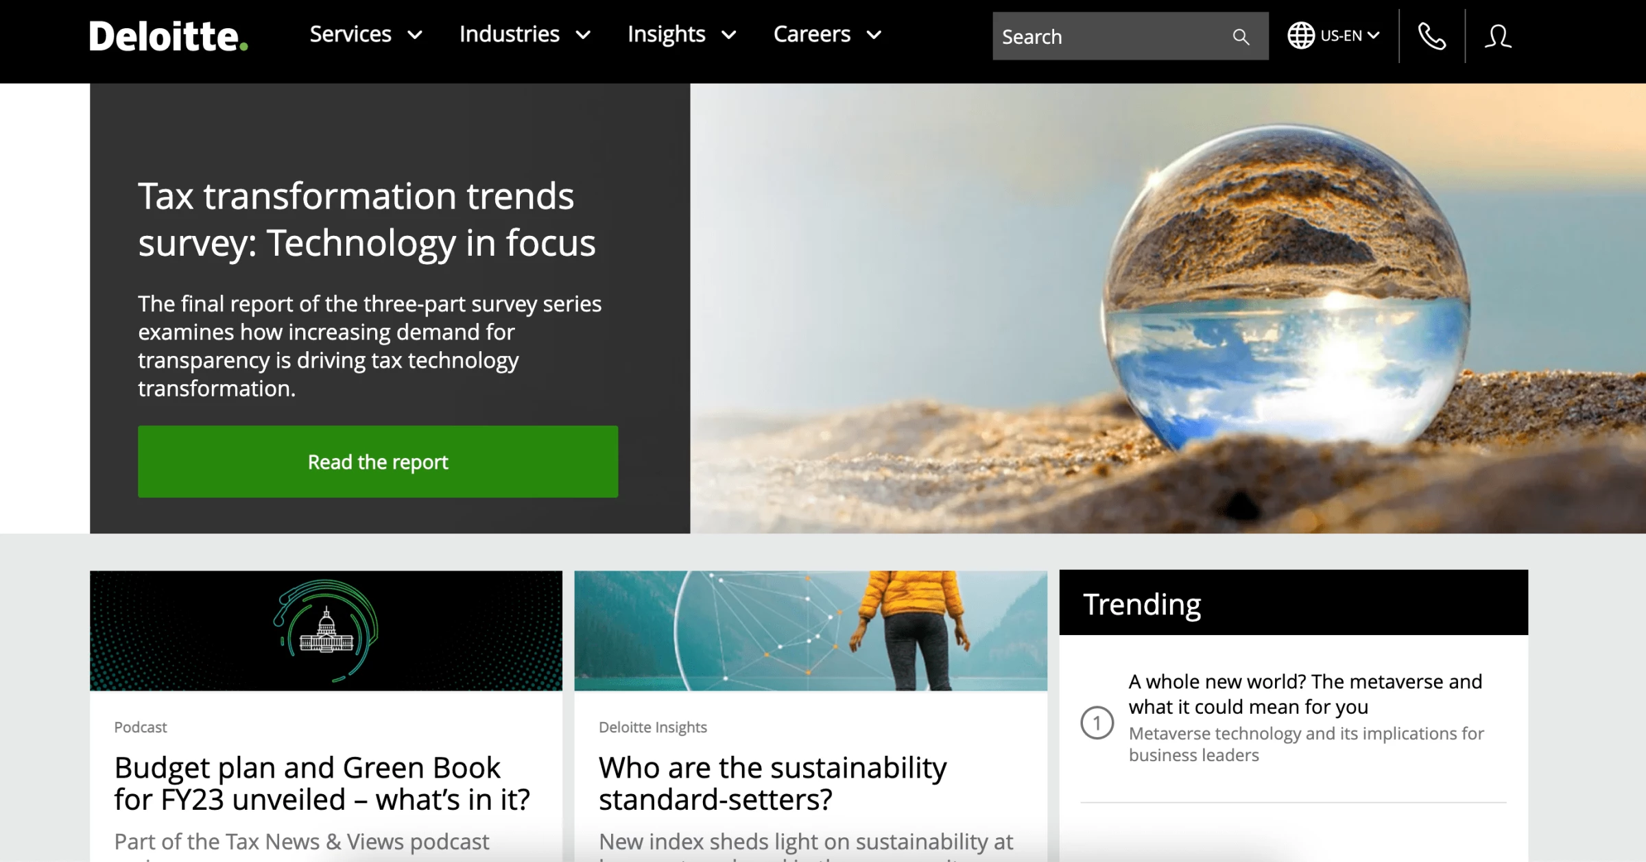Screen dimensions: 1646x862
Task: Open the Tax transformation trends survey headline
Action: pyautogui.click(x=367, y=219)
